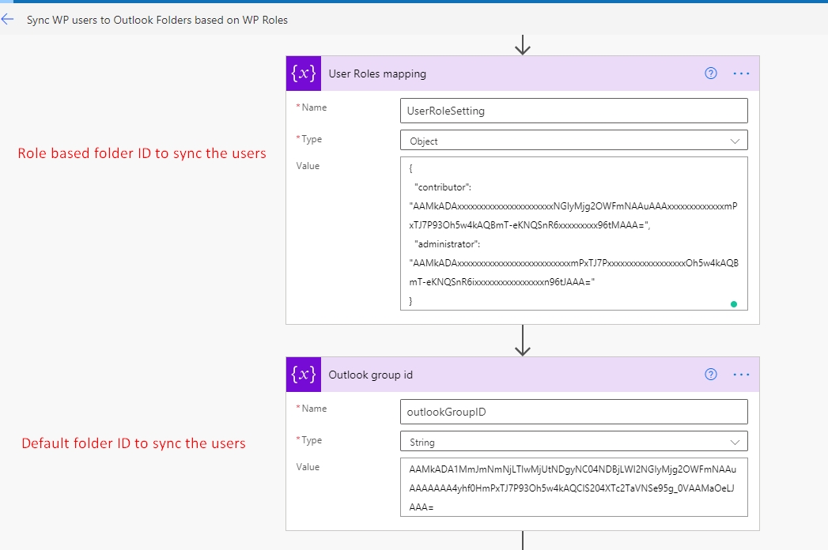The height and width of the screenshot is (550, 828).
Task: Click the flow title Sync WP users
Action: pos(157,20)
